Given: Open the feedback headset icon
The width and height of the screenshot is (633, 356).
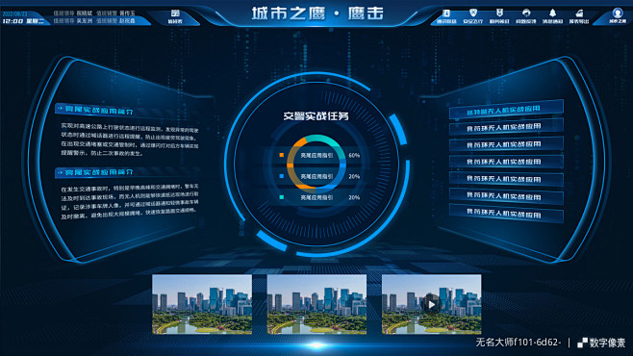Looking at the screenshot, I should 526,13.
